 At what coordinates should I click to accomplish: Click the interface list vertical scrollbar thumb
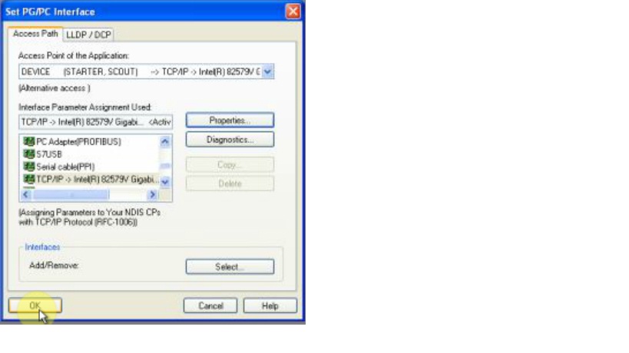coord(165,166)
